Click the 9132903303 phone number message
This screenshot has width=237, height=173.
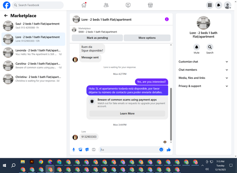tap(89, 137)
